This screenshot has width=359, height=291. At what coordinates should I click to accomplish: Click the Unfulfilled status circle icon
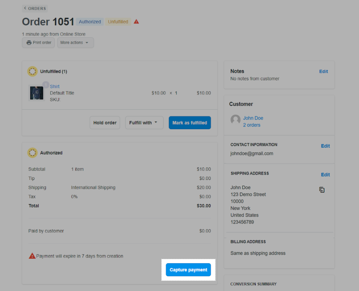[32, 71]
